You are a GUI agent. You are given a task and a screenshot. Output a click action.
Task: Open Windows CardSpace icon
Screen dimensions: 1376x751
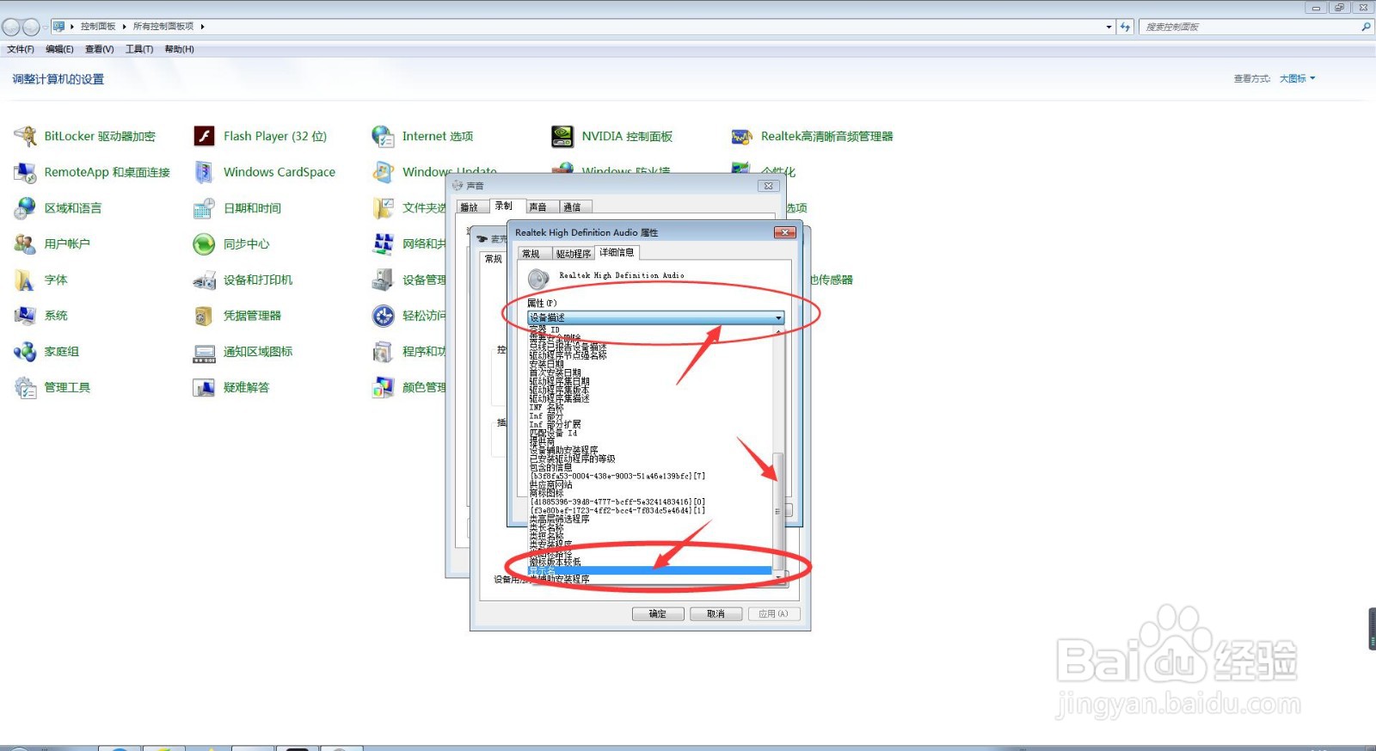(x=204, y=172)
